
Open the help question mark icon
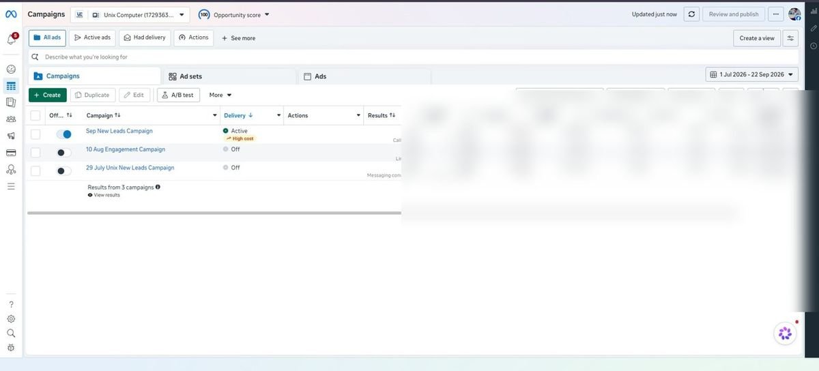[11, 304]
